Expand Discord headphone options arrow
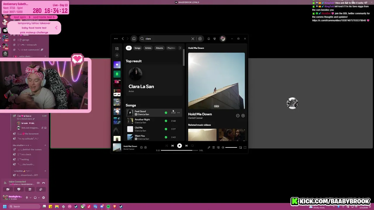The height and width of the screenshot is (210, 374). [x=39, y=198]
